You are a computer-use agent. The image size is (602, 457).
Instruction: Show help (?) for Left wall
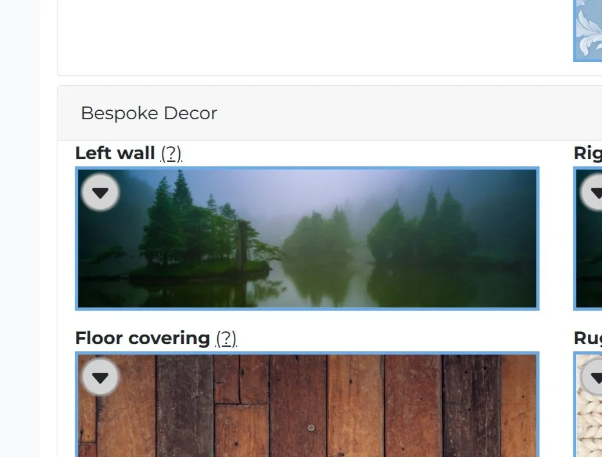[171, 153]
